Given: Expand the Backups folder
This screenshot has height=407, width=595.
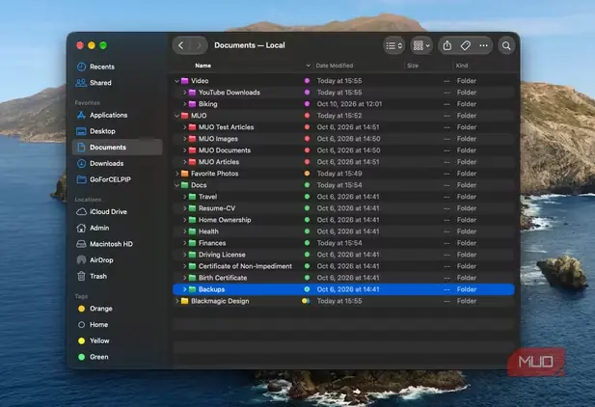Looking at the screenshot, I should 184,289.
